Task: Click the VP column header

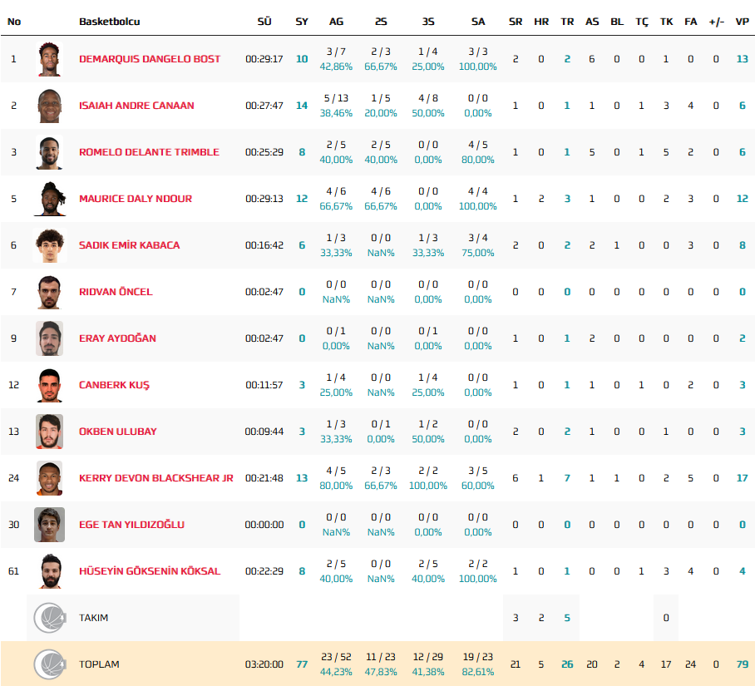Action: pyautogui.click(x=742, y=22)
